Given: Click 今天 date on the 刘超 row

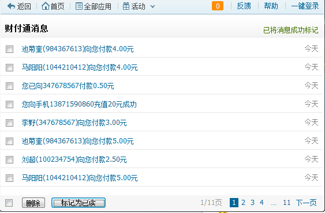Looking at the screenshot, I should [311, 159].
